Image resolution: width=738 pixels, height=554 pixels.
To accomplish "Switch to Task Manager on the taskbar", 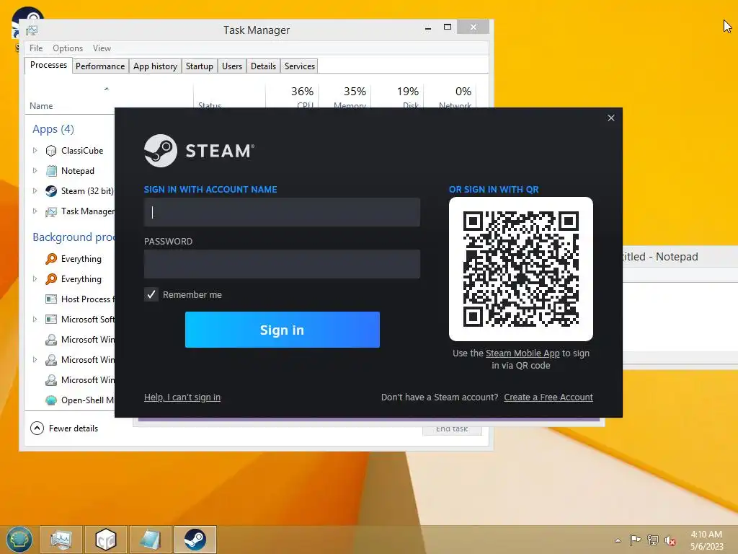I will point(61,540).
